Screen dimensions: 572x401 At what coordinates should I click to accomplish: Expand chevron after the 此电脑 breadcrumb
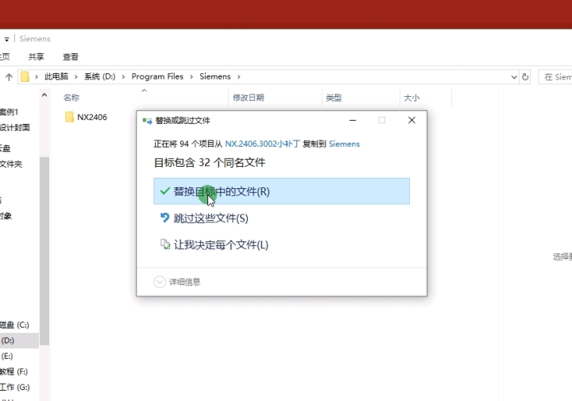[x=76, y=77]
